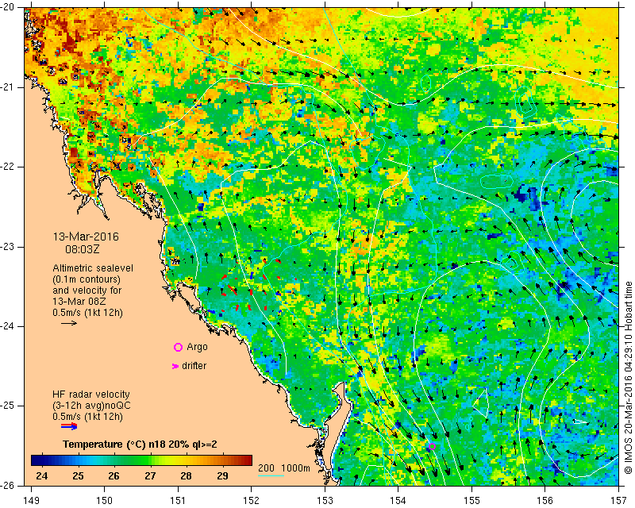Click the 157 longitude axis label

pos(619,501)
